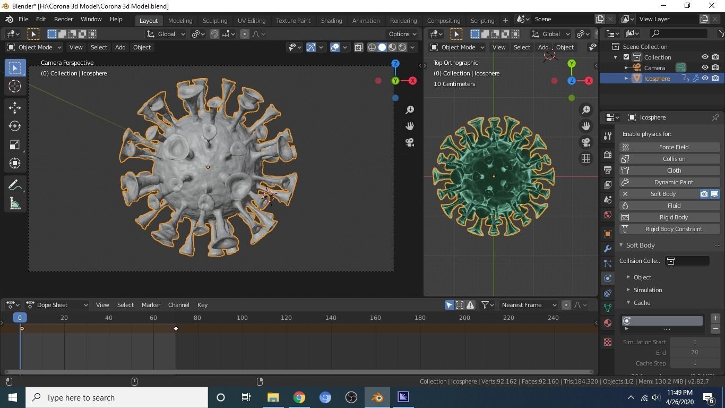
Task: Open Global orientation dropdown in left viewport
Action: [166, 34]
